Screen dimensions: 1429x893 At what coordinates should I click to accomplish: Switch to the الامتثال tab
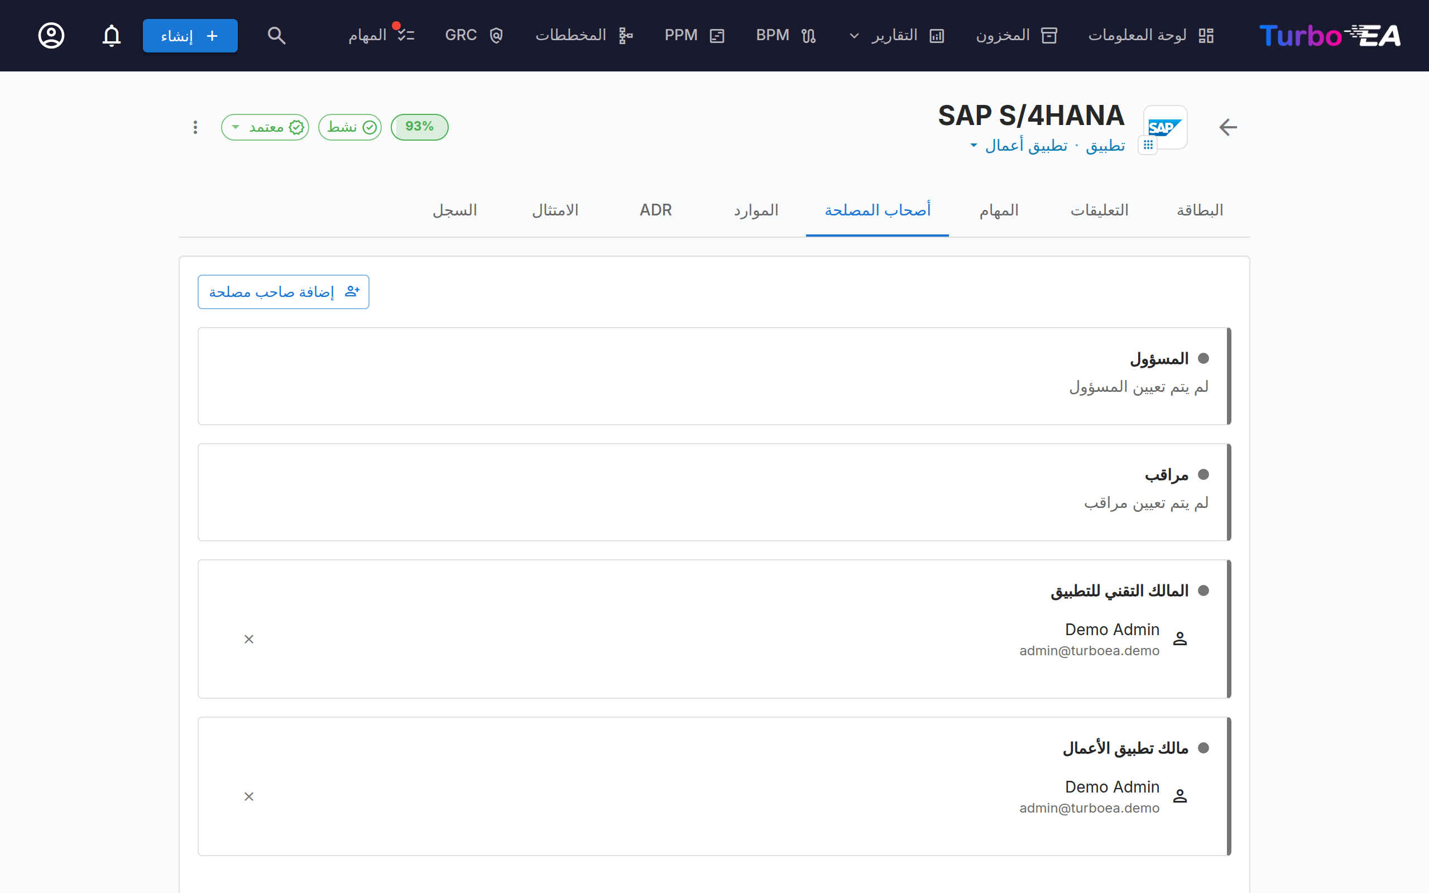click(x=555, y=210)
